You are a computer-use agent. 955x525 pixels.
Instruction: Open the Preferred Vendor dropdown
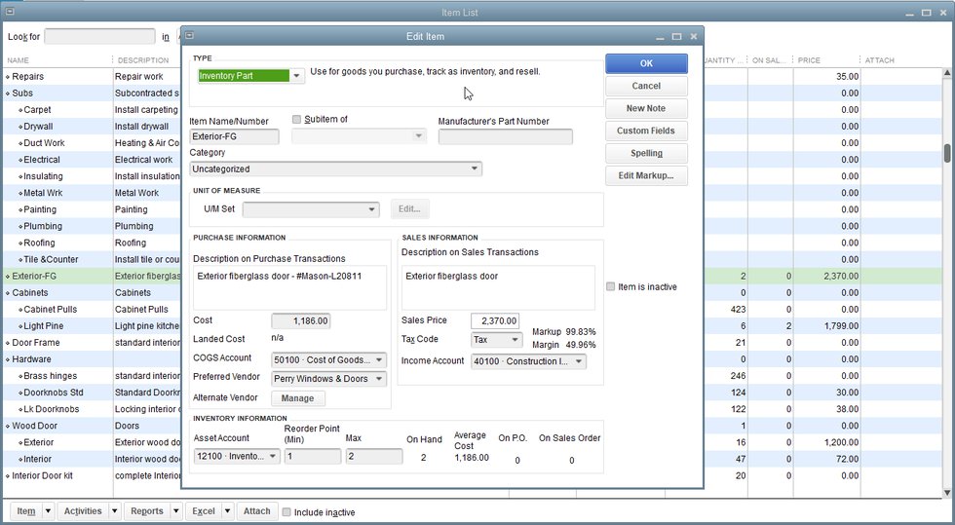coord(378,379)
